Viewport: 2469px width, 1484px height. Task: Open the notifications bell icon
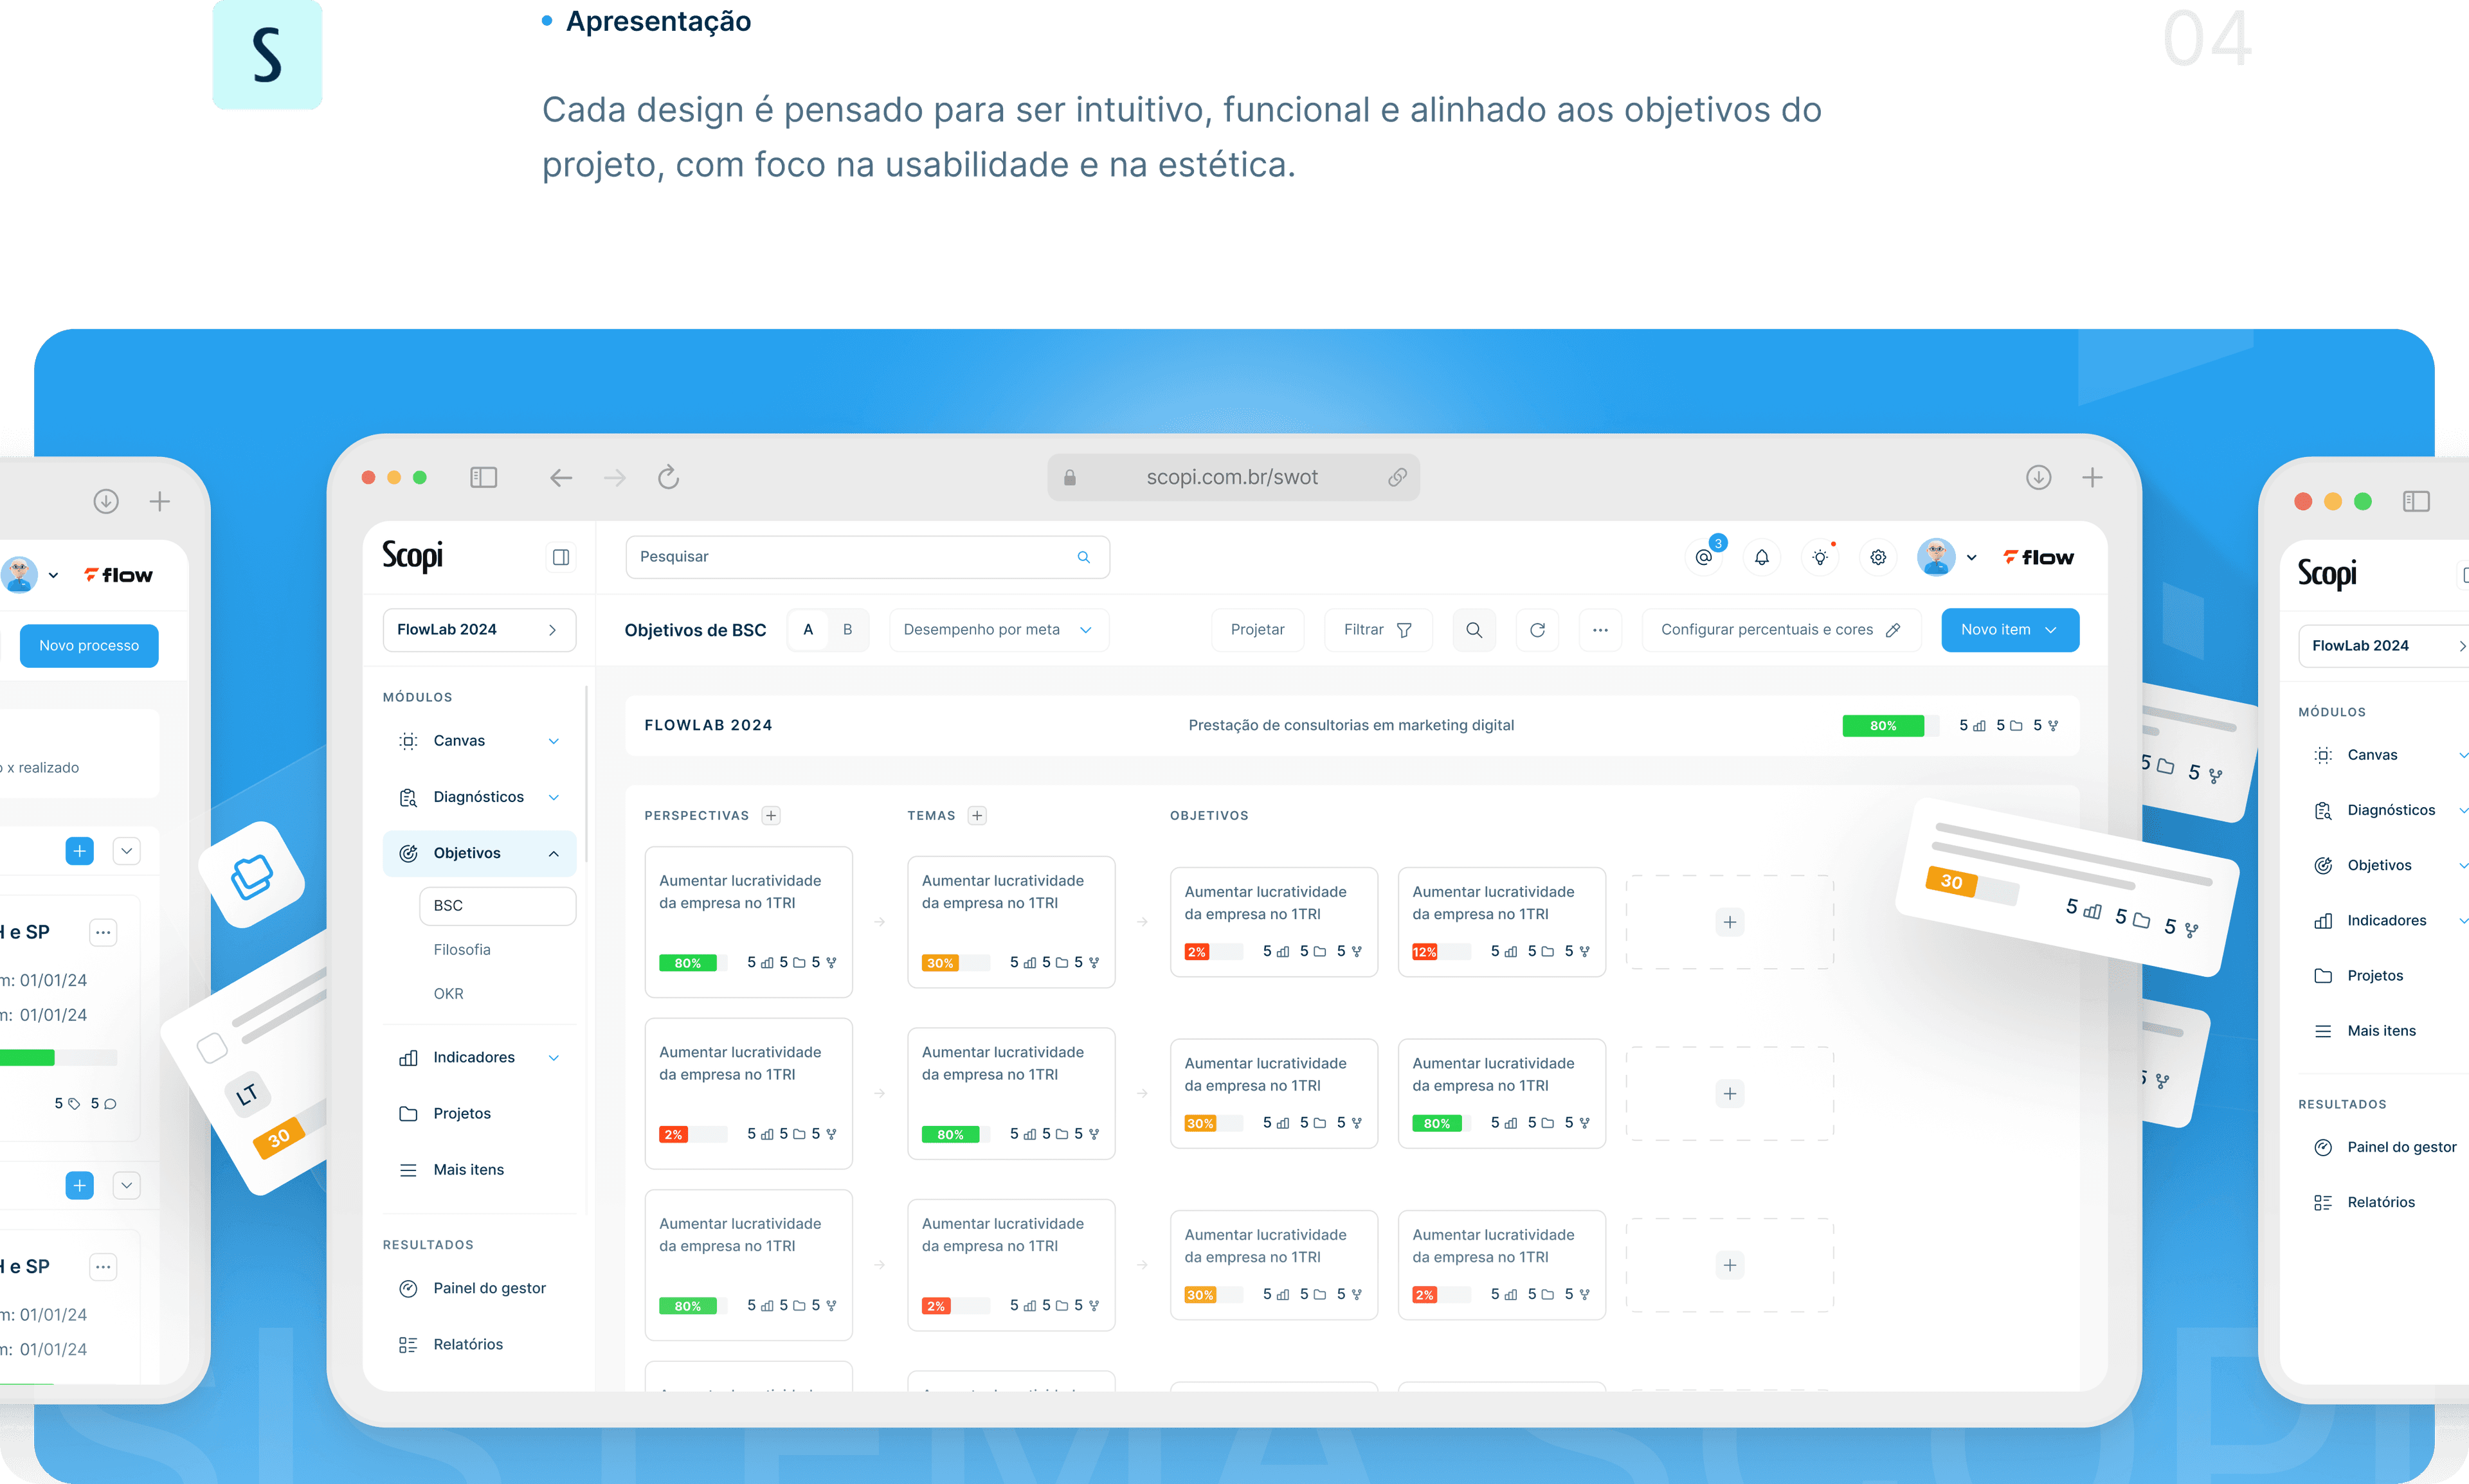[x=1762, y=557]
